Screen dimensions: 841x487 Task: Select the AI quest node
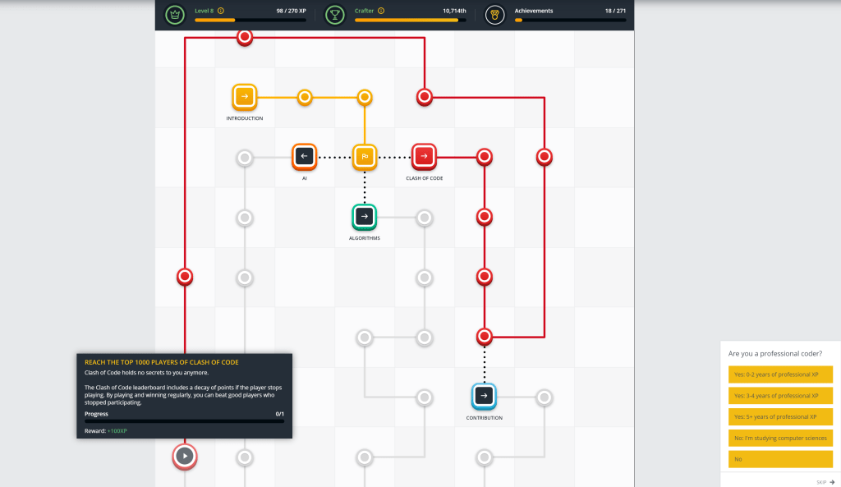304,156
